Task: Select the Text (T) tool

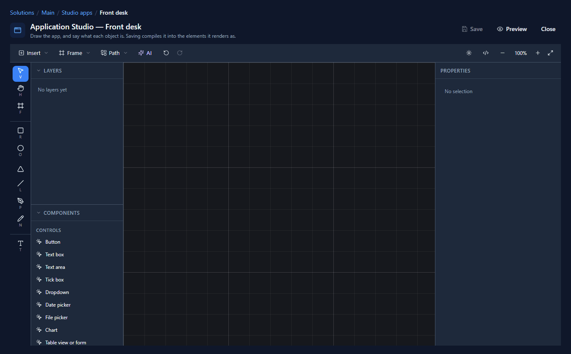Action: click(21, 246)
